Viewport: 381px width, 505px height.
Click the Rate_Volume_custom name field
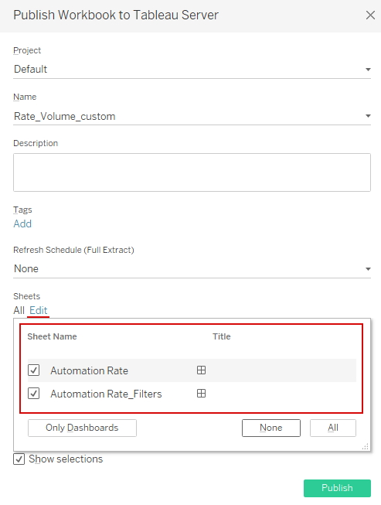(189, 116)
